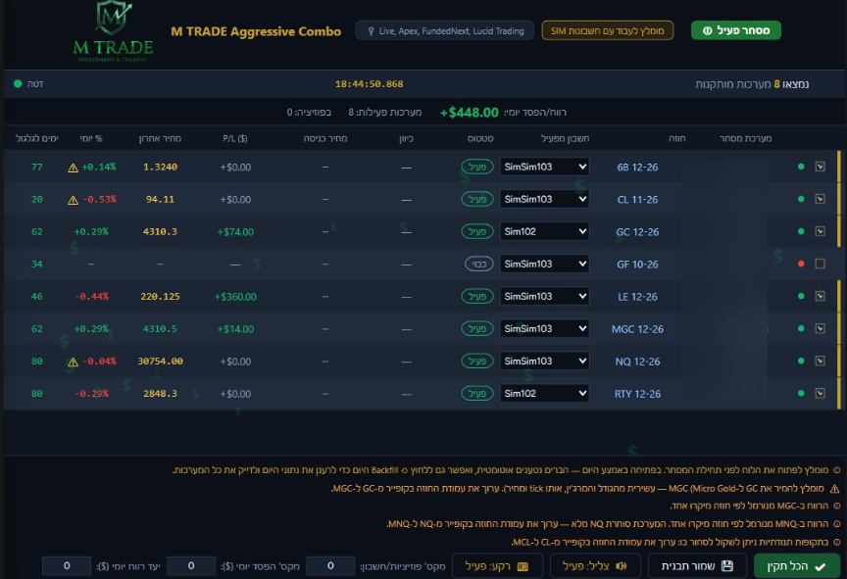Click the warning triangle in the NQ 12-26 row
Image resolution: width=847 pixels, height=579 pixels.
[73, 362]
